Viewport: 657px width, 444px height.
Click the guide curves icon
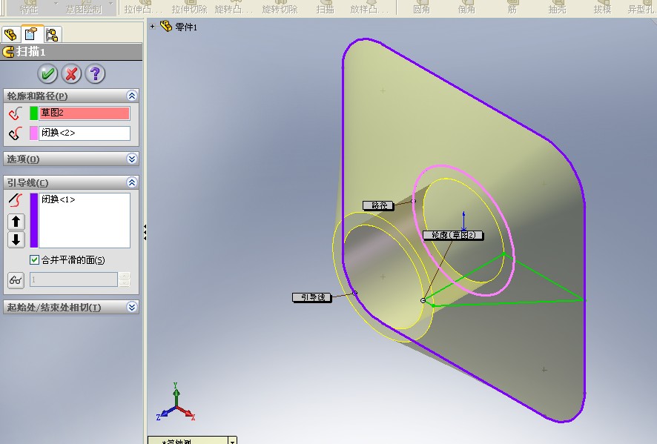coord(16,200)
